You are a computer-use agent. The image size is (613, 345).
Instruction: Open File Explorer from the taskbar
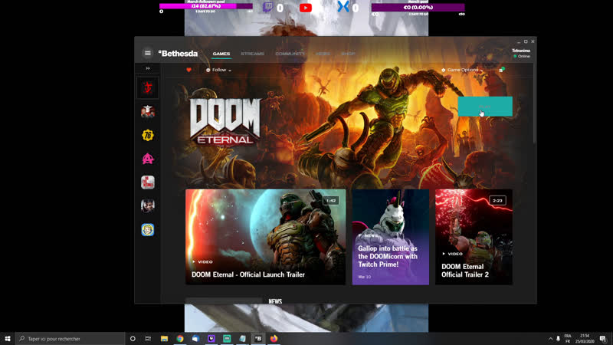coord(164,339)
